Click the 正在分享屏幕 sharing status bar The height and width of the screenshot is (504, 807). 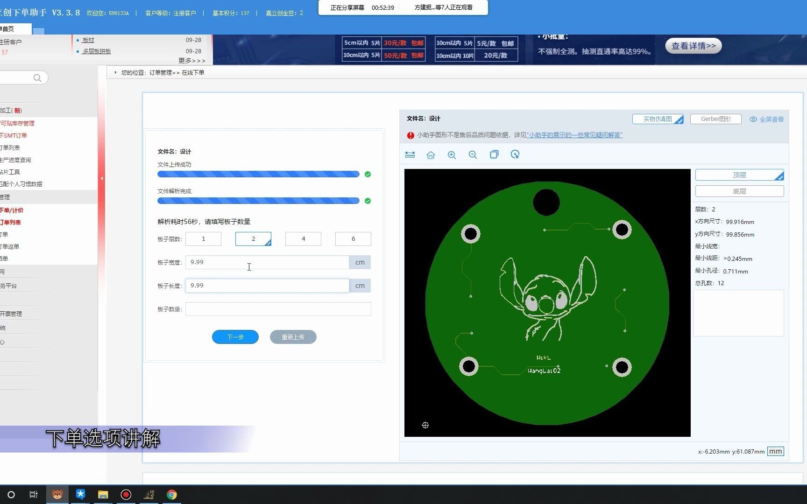pyautogui.click(x=403, y=7)
